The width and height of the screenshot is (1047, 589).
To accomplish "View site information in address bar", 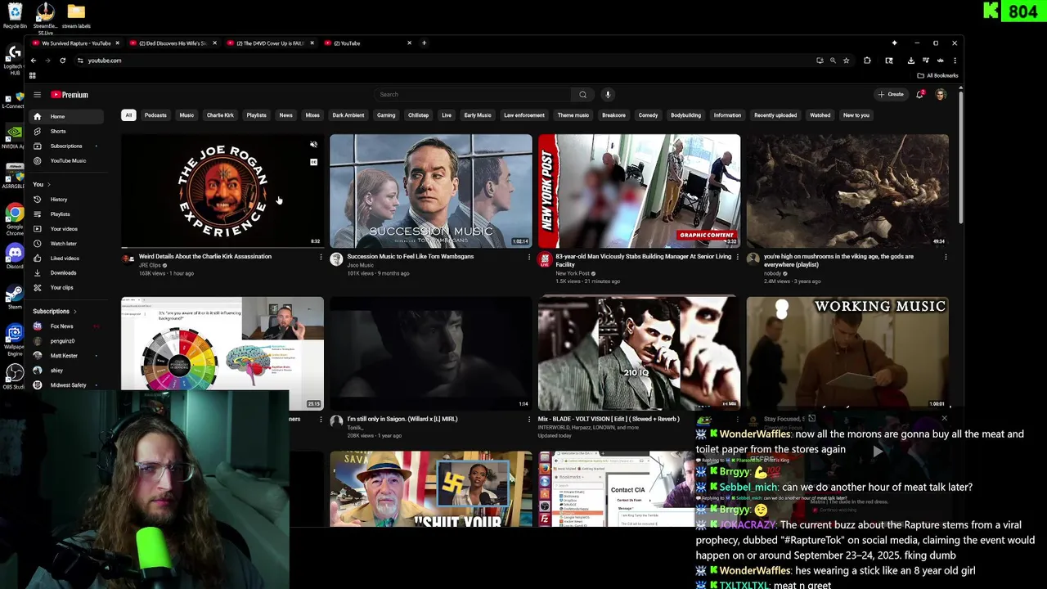I will tap(80, 61).
